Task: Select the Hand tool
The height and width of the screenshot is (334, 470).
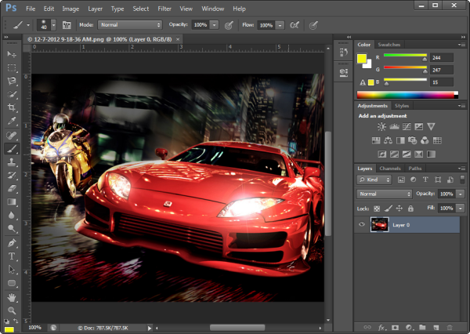Action: [12, 297]
